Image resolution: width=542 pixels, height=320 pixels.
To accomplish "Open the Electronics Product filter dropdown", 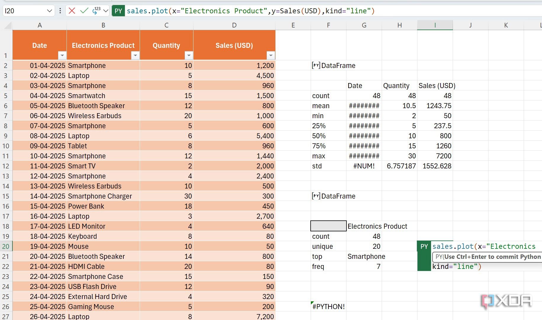I will [135, 55].
